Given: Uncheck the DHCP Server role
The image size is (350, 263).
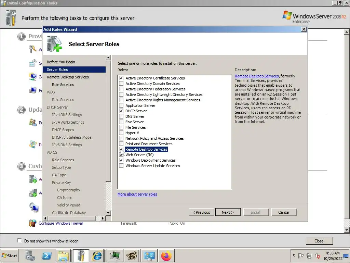Looking at the screenshot, I should [x=121, y=111].
